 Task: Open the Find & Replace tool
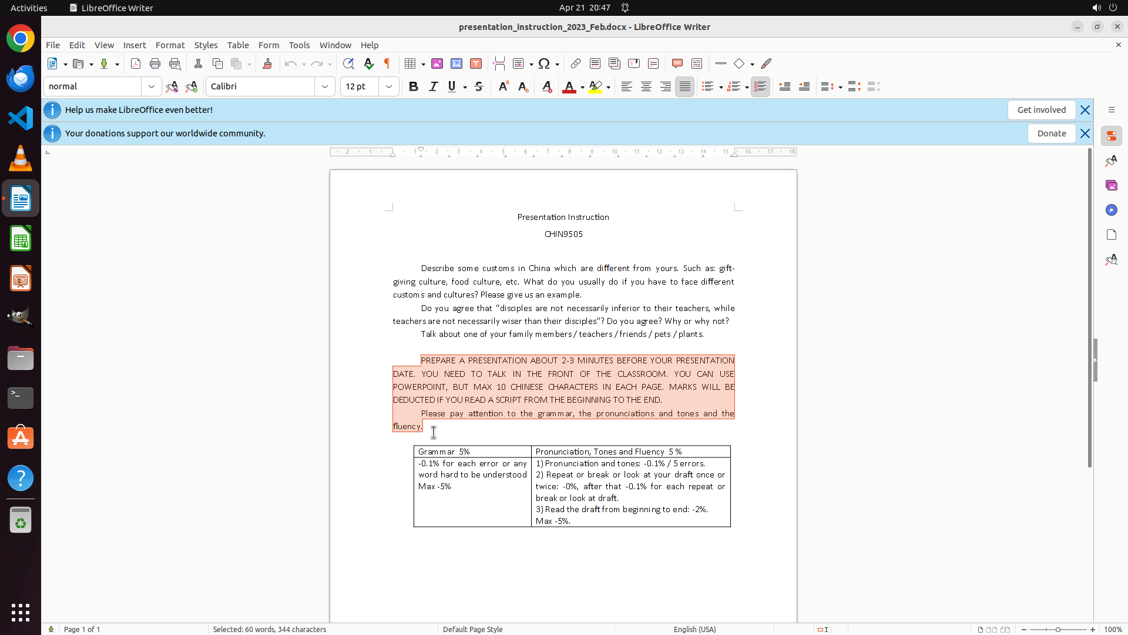point(348,63)
